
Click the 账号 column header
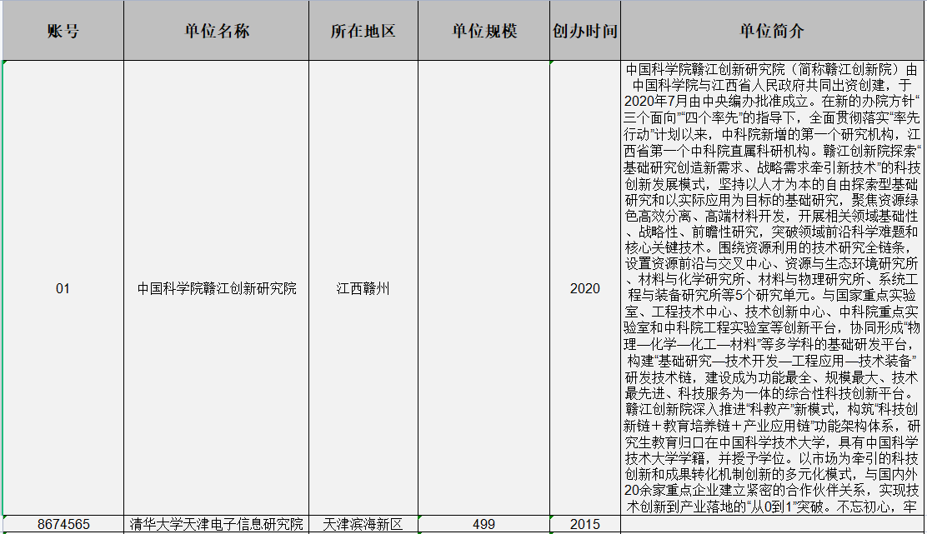point(63,31)
